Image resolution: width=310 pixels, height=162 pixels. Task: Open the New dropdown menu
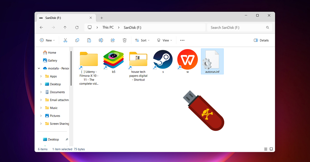coord(47,40)
